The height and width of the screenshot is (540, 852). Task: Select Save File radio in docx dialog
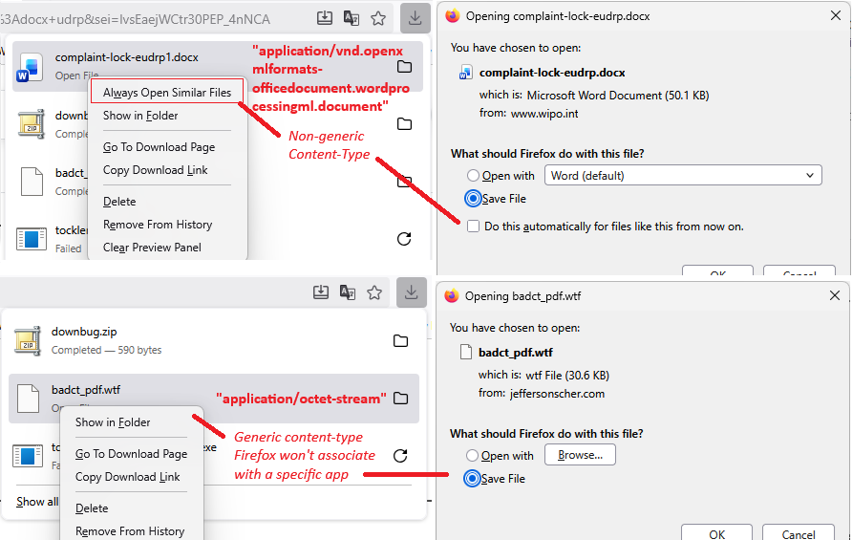(473, 199)
